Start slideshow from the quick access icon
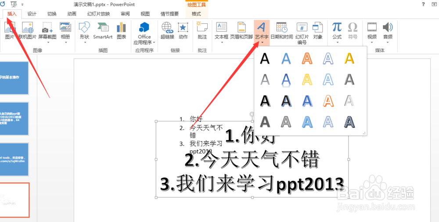 14,4
